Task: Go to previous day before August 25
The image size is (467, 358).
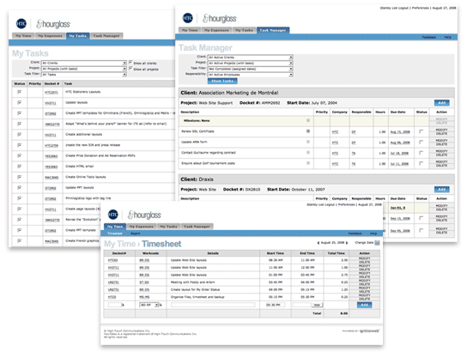Action: pos(318,243)
